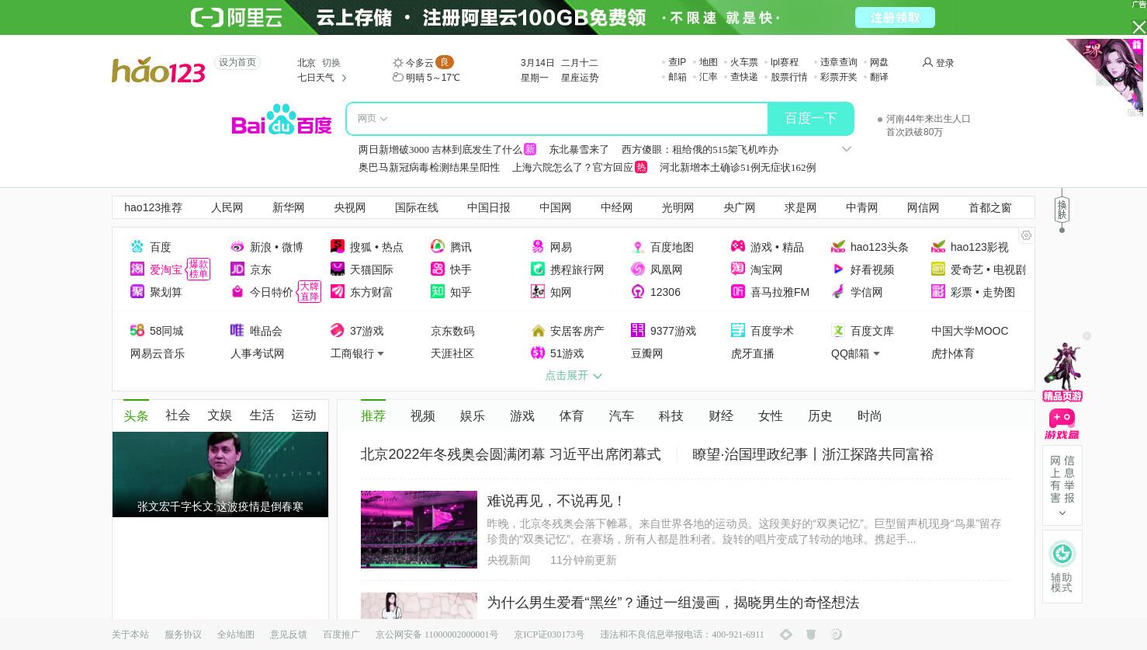1147x650 pixels.
Task: Open the Sohu hotspot icon
Action: pos(338,247)
